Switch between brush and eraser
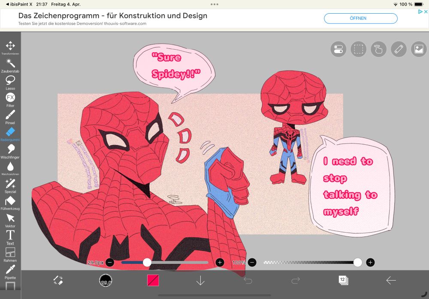This screenshot has height=299, width=429. point(58,280)
